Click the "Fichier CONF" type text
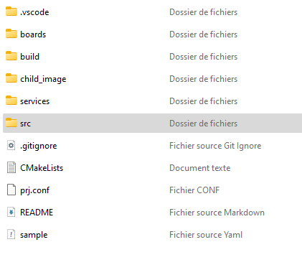This screenshot has height=270, width=302. point(194,190)
